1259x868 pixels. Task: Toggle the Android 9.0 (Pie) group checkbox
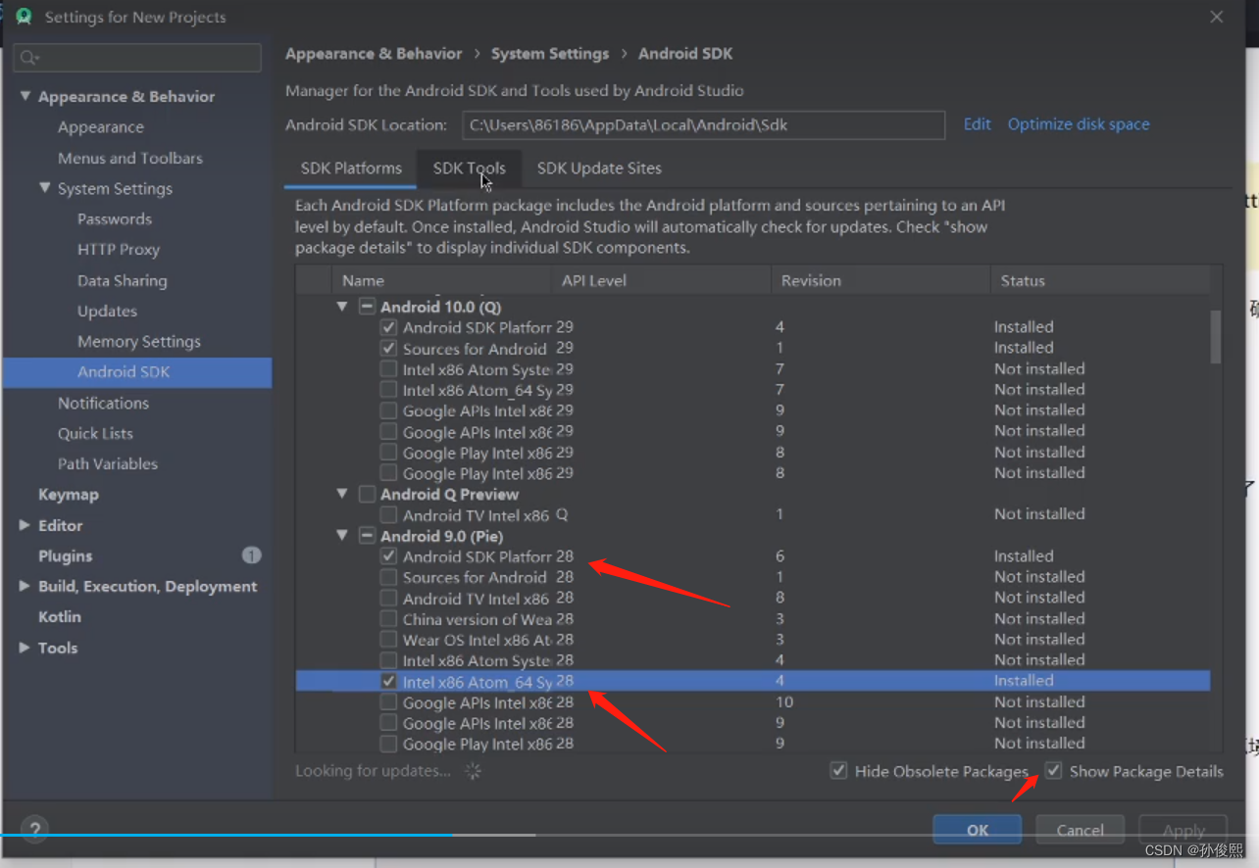(367, 536)
